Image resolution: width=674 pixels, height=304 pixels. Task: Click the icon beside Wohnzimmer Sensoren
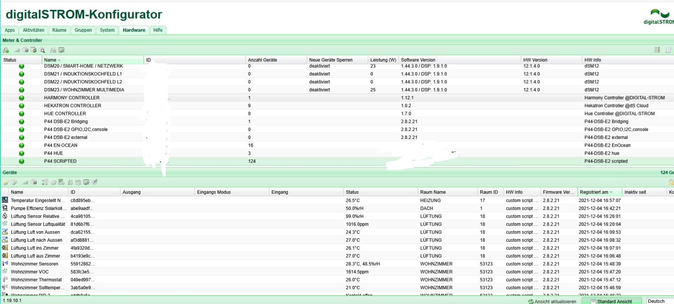pos(5,264)
